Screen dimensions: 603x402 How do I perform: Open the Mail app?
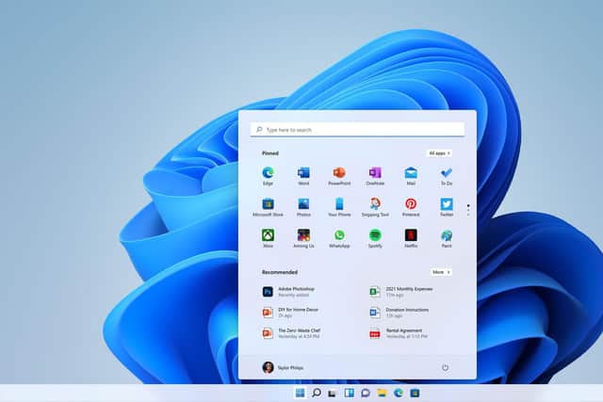tap(411, 176)
